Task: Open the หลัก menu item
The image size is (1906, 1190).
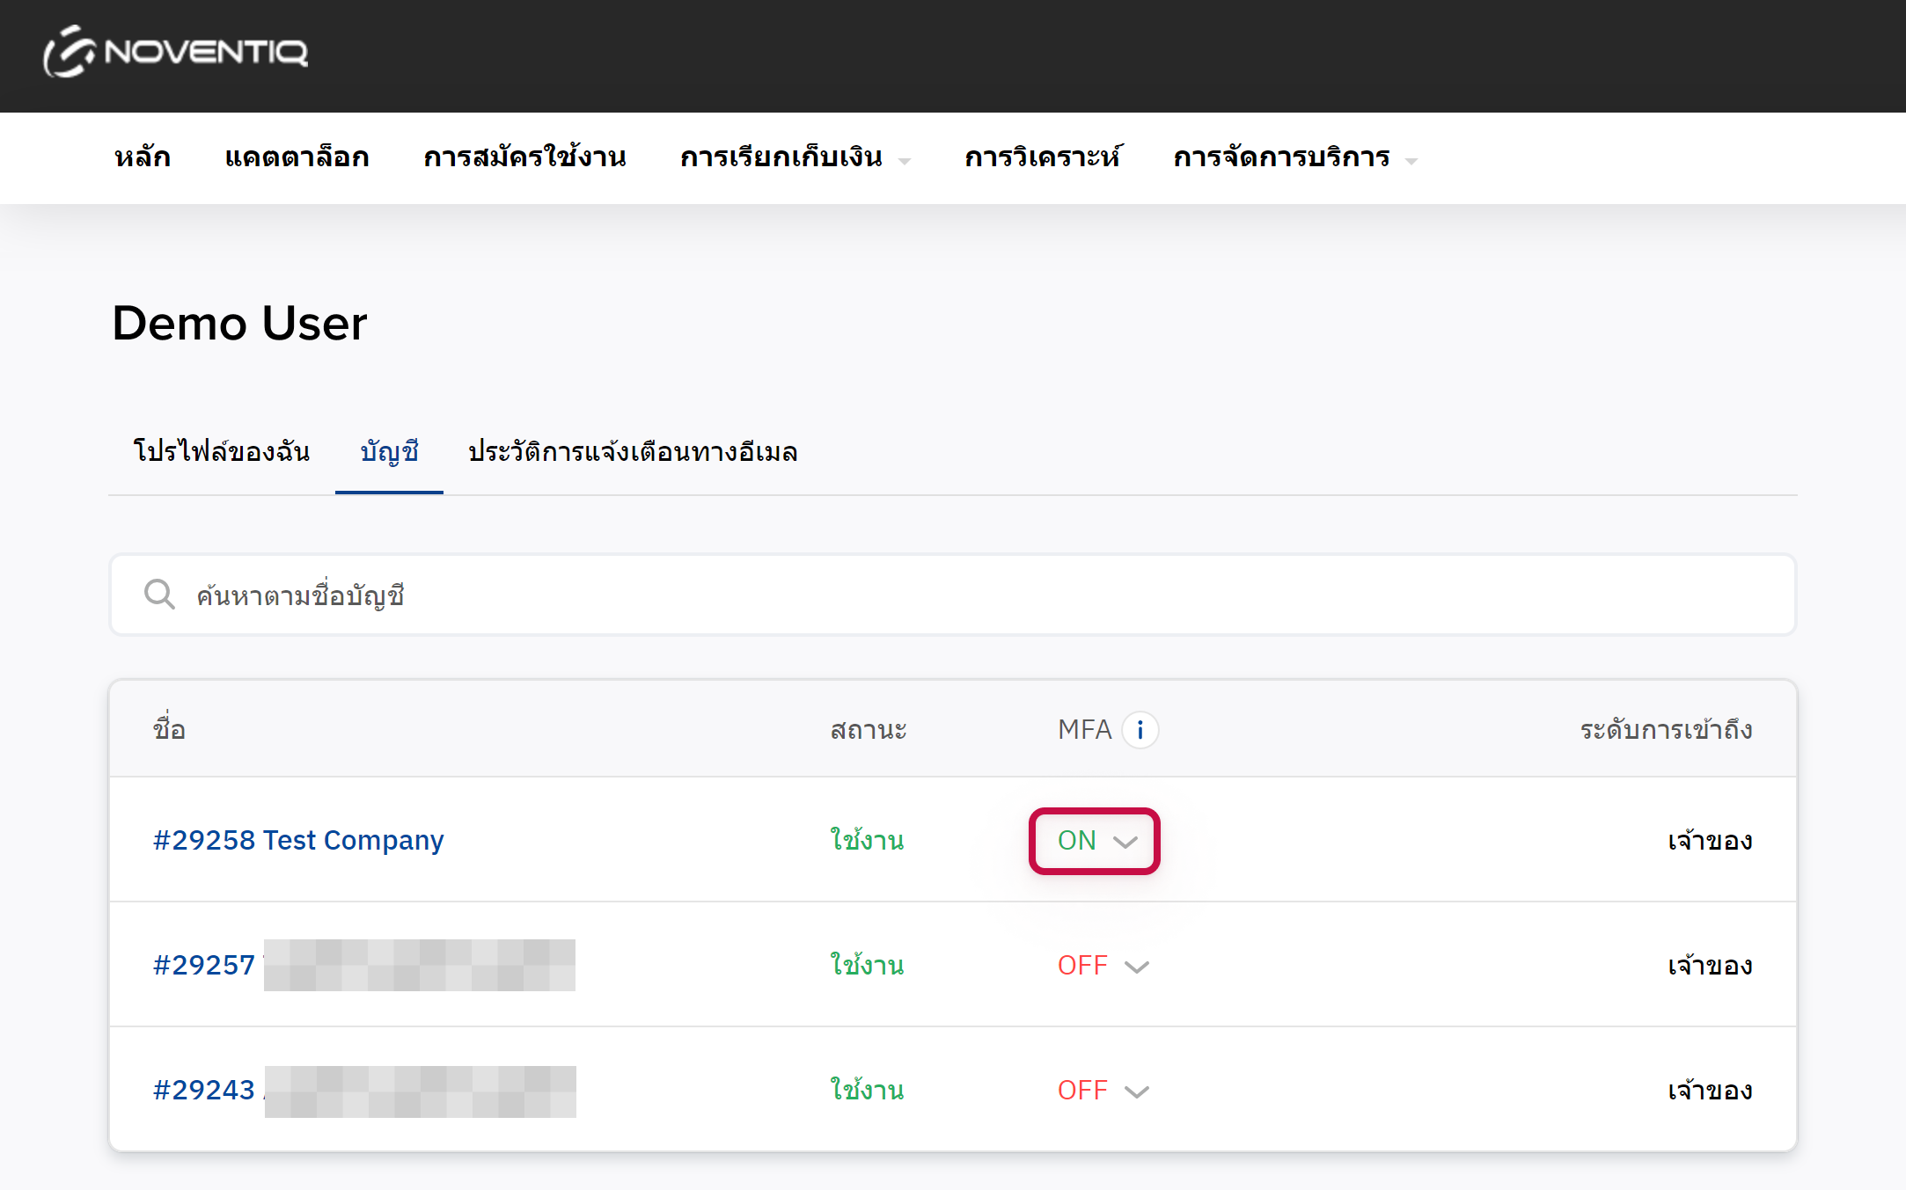Action: (143, 157)
